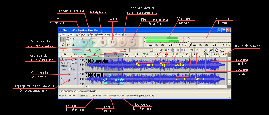This screenshot has height=115, width=269.
Task: Toggle the Solo button on track
Action: [73, 69]
